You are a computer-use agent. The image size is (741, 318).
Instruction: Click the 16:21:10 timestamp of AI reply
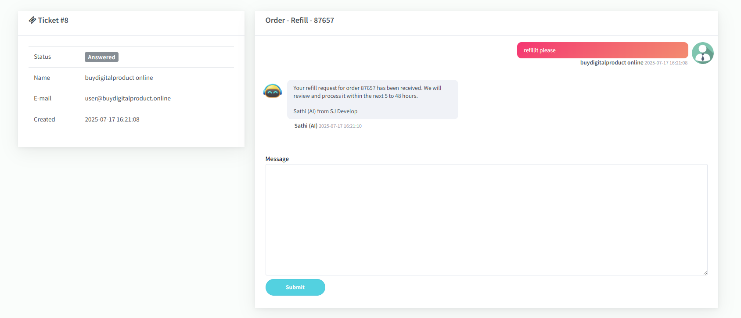[x=340, y=126]
